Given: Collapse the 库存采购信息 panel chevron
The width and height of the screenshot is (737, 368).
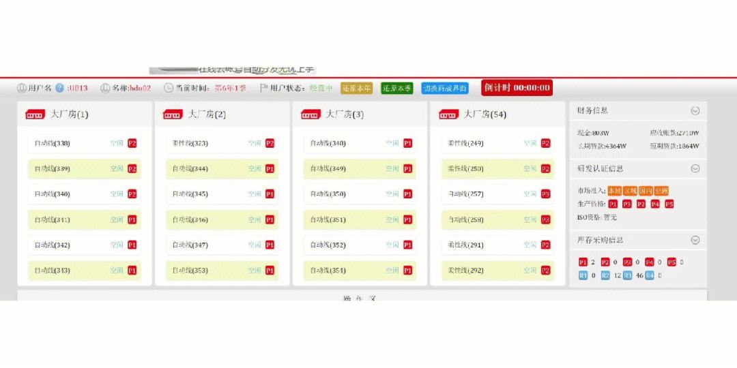Looking at the screenshot, I should click(695, 240).
